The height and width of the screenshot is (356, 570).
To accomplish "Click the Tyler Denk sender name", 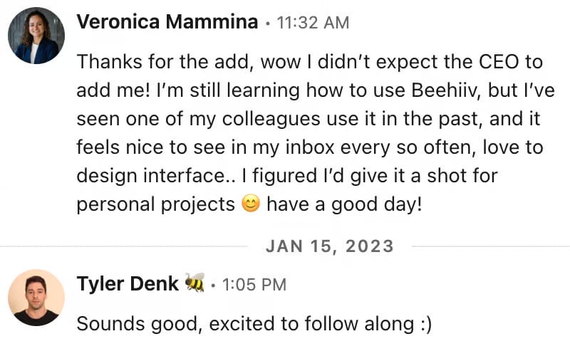I will pyautogui.click(x=128, y=284).
